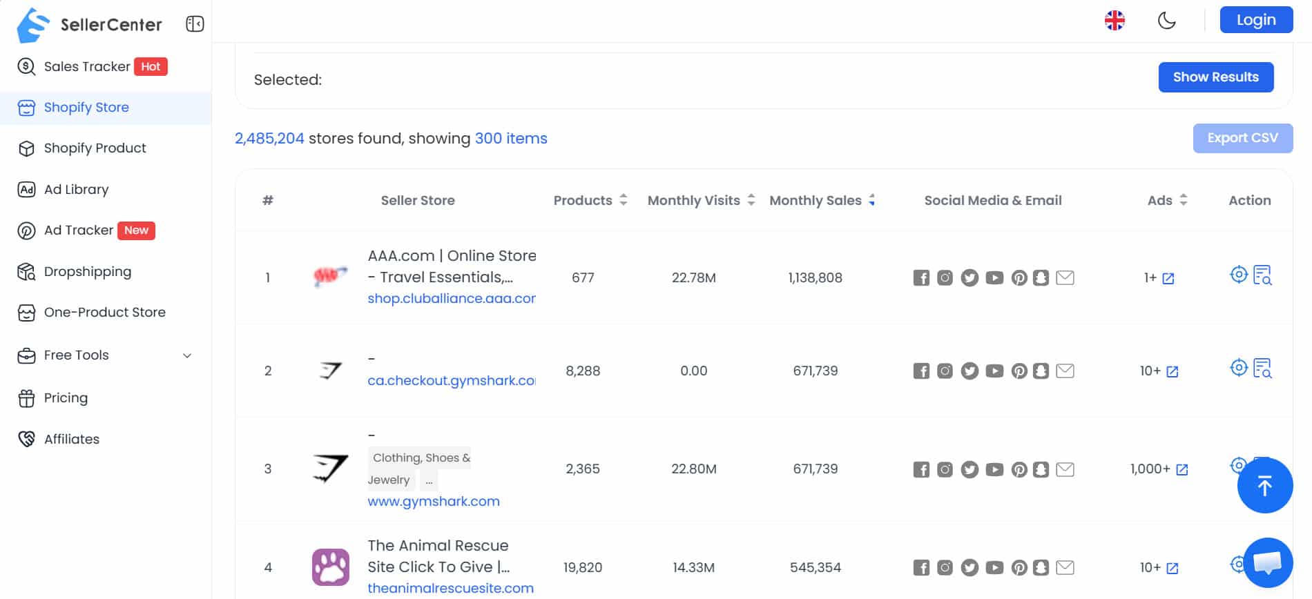
Task: Open Facebook icon for Animal Rescue Site row
Action: point(921,568)
